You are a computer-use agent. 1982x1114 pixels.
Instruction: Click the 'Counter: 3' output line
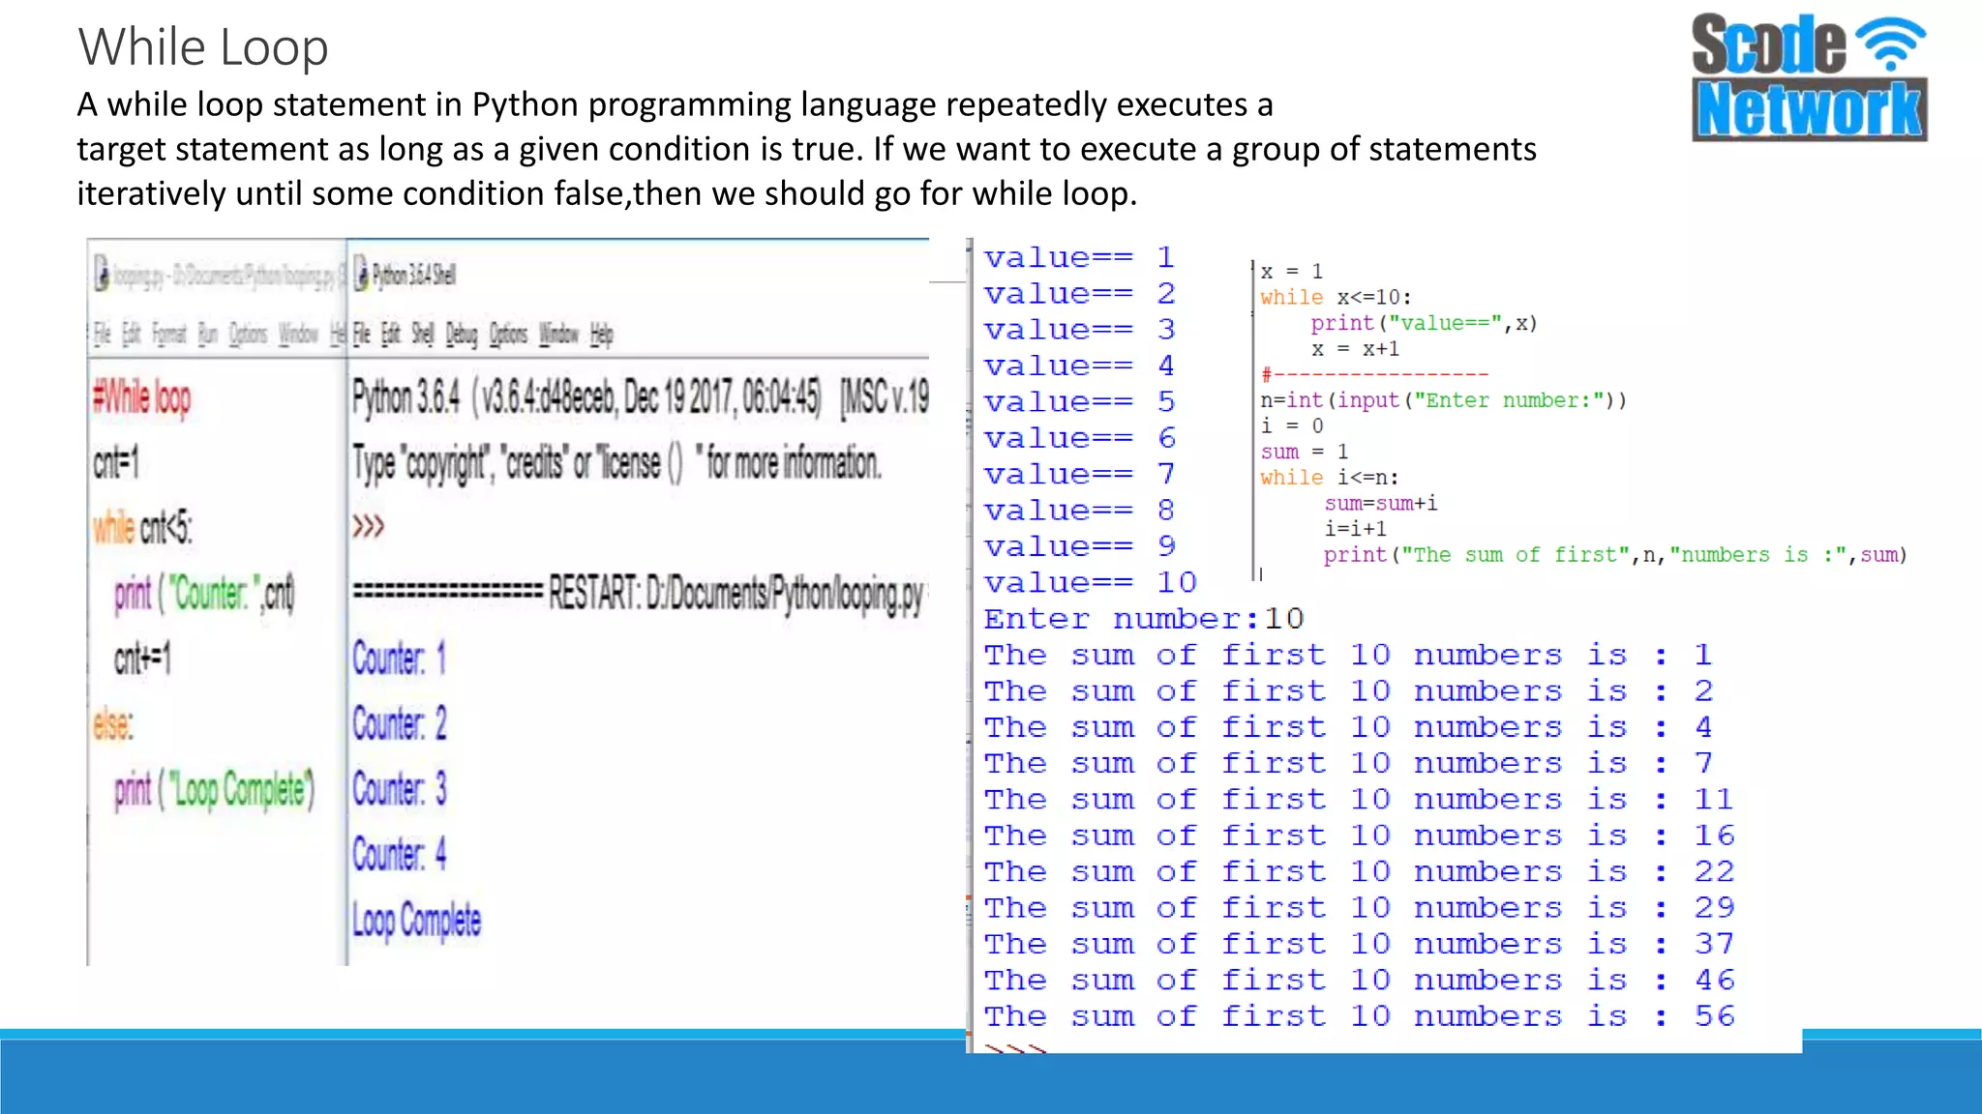400,789
